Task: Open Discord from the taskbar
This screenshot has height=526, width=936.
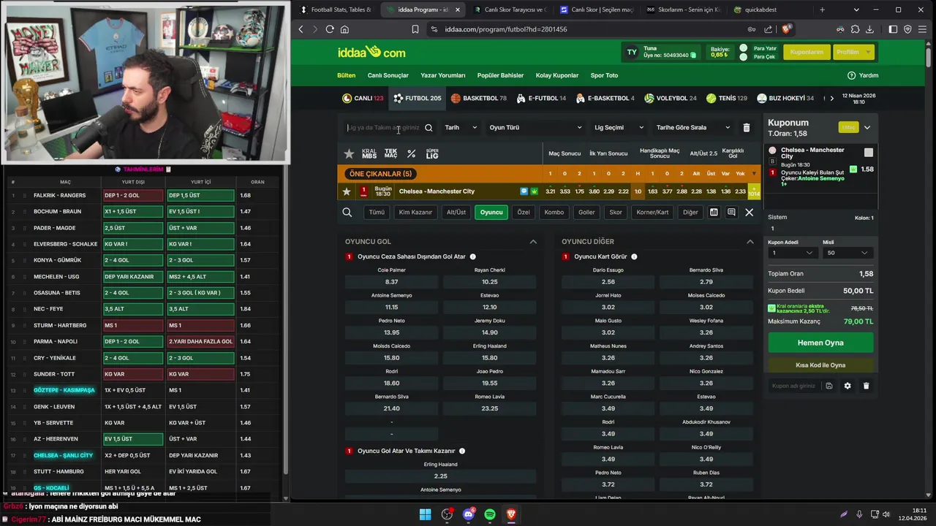Action: (469, 514)
